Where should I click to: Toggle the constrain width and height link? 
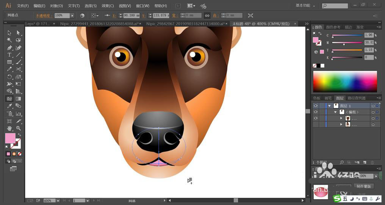click(x=207, y=16)
